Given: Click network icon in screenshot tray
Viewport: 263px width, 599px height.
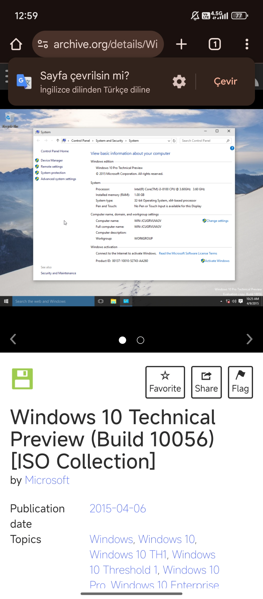Looking at the screenshot, I should [x=228, y=301].
